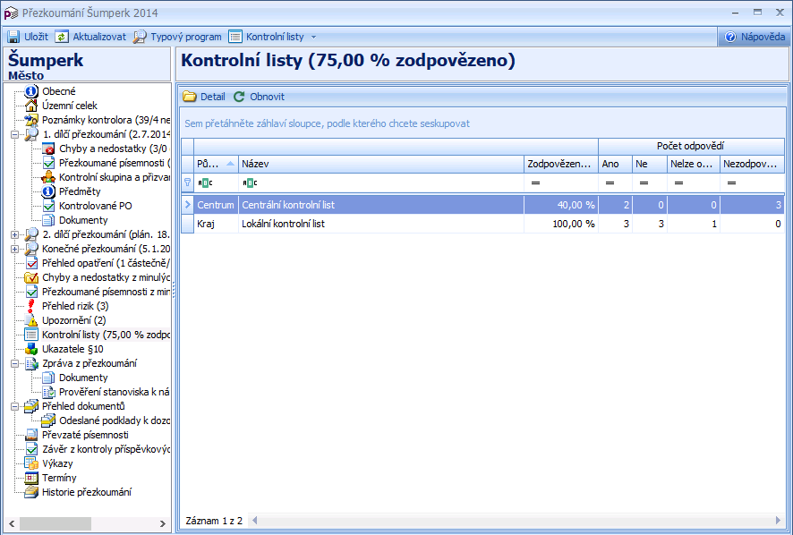The width and height of the screenshot is (793, 535).
Task: Click the Územní celek house icon
Action: tap(31, 106)
